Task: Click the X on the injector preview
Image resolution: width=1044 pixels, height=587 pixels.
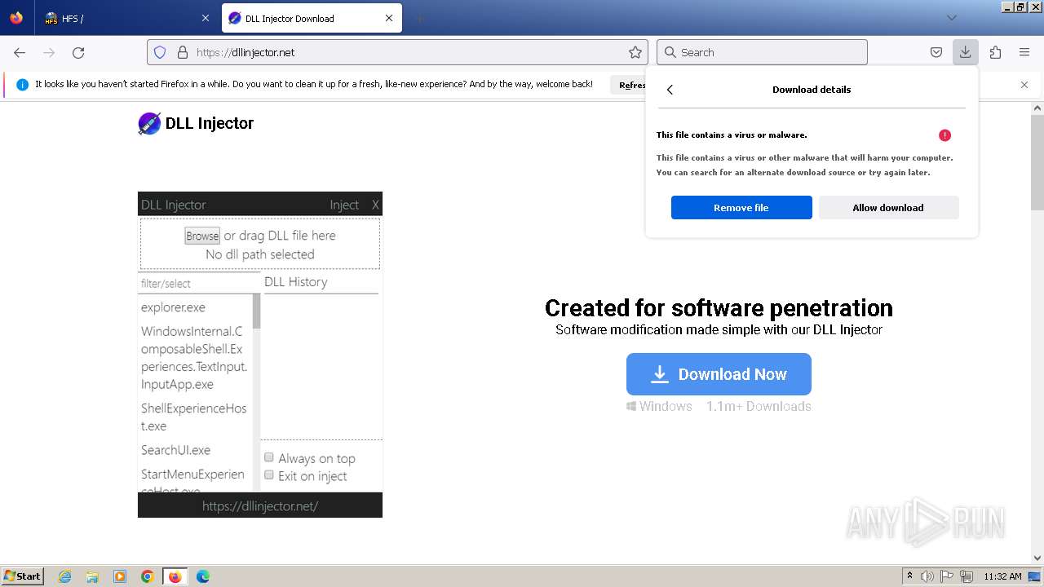Action: (375, 205)
